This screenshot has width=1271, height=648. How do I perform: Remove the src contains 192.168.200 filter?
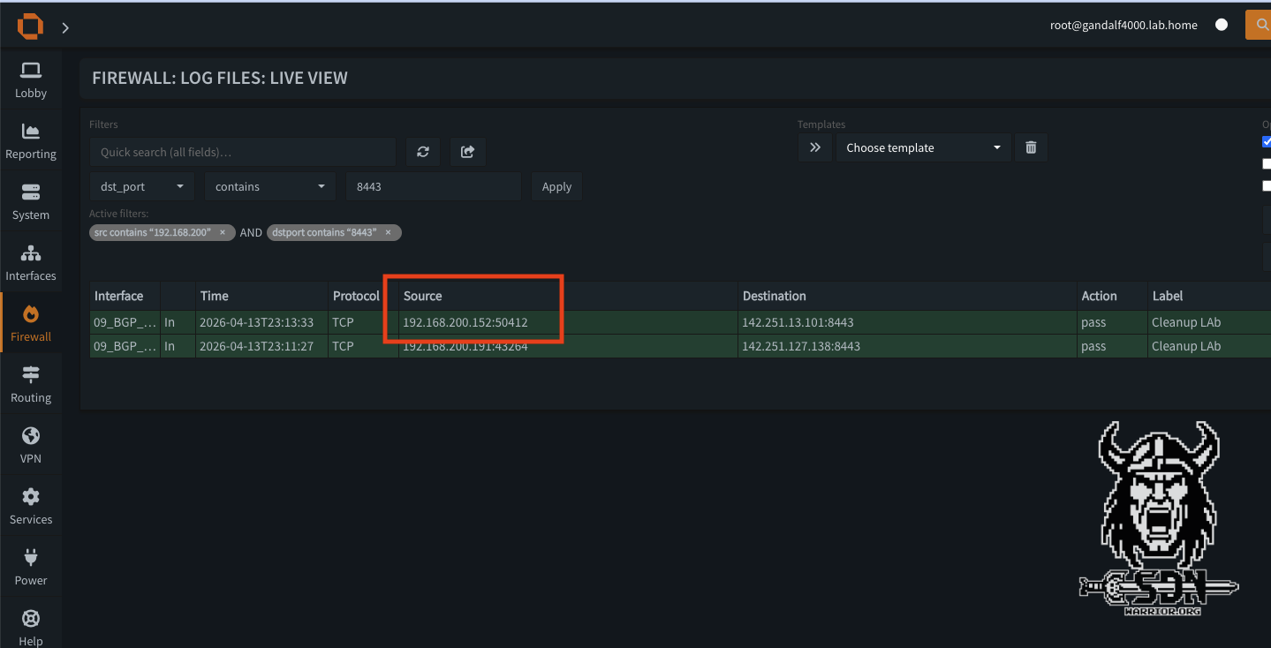(223, 232)
